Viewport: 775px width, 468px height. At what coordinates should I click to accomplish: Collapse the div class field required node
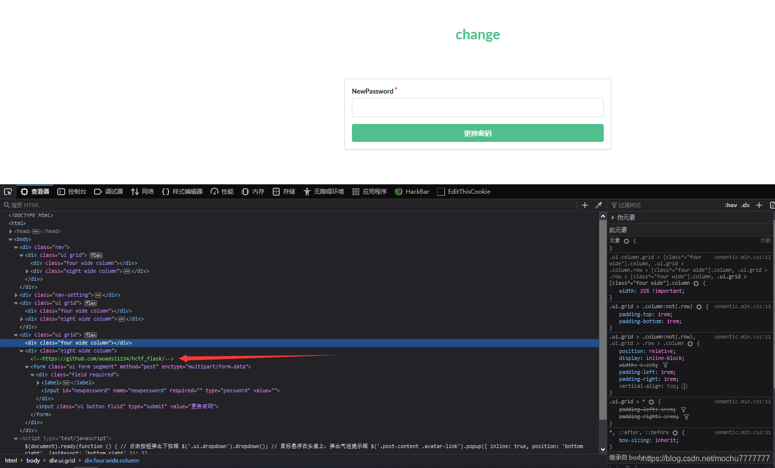(x=32, y=375)
